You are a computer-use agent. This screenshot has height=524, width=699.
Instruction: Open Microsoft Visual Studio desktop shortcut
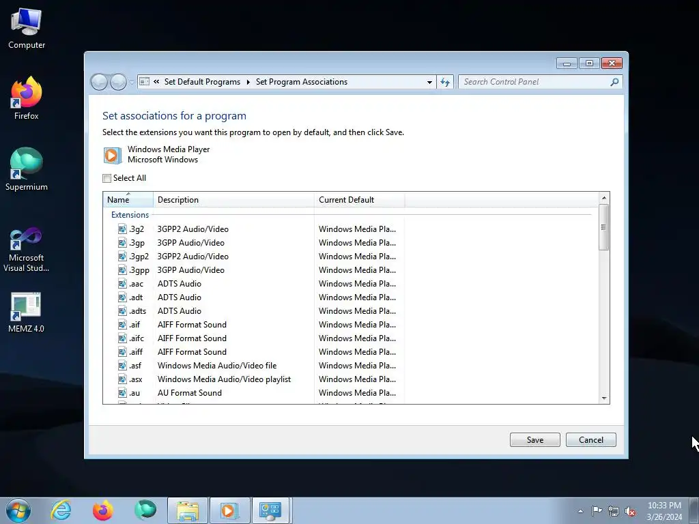tap(27, 250)
